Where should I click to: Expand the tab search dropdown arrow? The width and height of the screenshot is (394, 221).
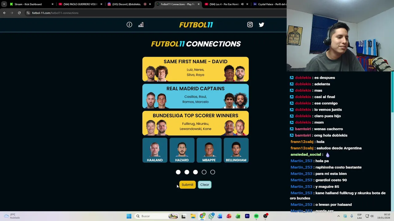(4, 4)
